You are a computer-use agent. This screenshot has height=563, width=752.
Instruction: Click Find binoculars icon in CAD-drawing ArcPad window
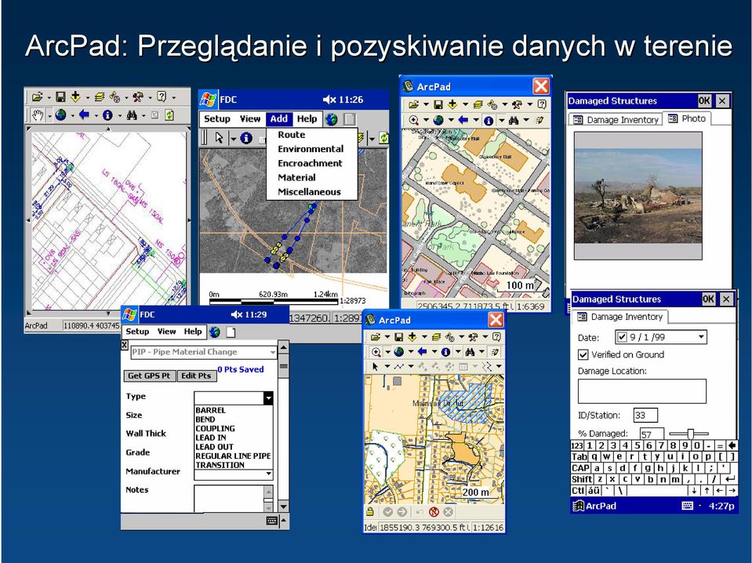[x=132, y=115]
